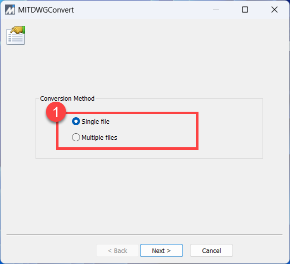Click the greyed-out < Back button
Image resolution: width=290 pixels, height=264 pixels.
coord(117,250)
